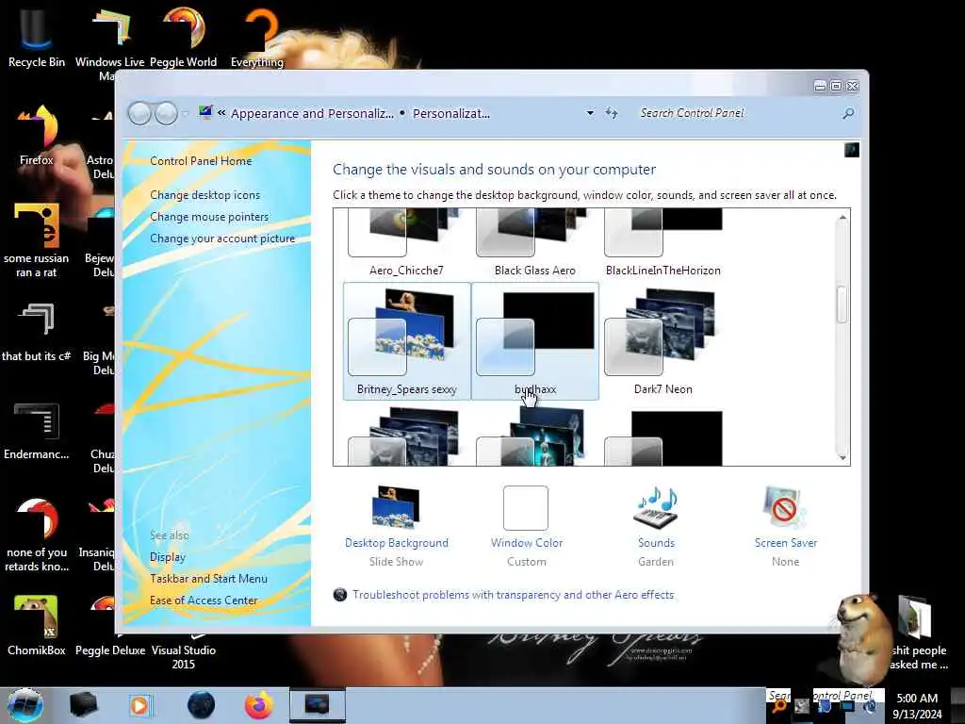Open Change desktop icons link

204,194
